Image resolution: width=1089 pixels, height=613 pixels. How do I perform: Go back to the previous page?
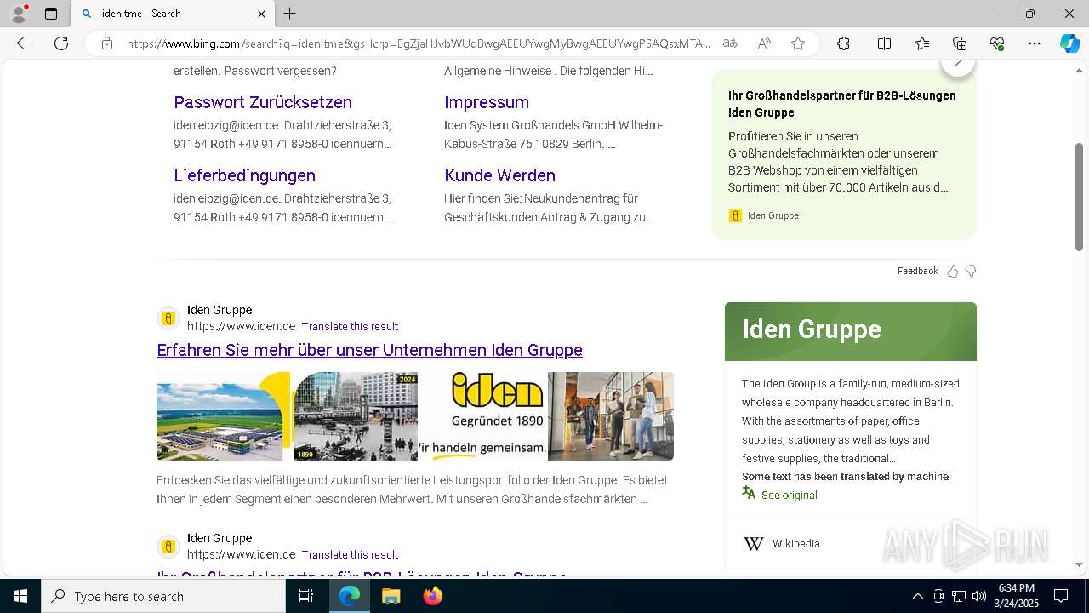point(24,43)
